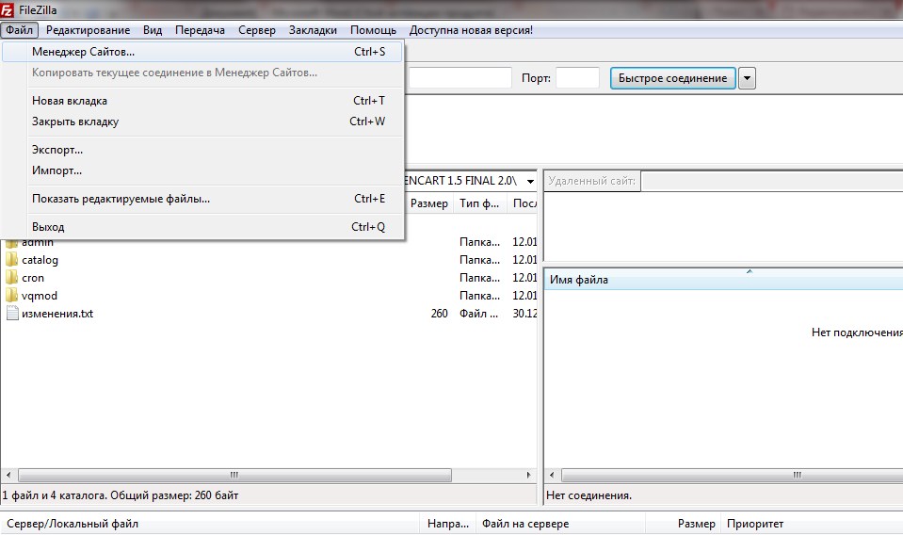The image size is (903, 535).
Task: Select Закрыть вкладку menu entry
Action: coord(202,122)
